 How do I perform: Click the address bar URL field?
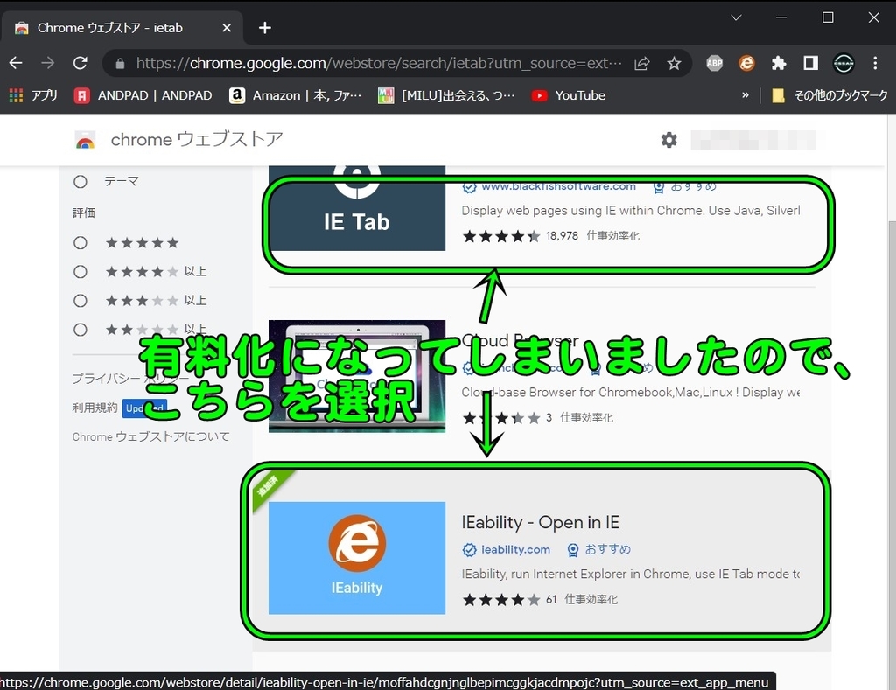click(379, 63)
